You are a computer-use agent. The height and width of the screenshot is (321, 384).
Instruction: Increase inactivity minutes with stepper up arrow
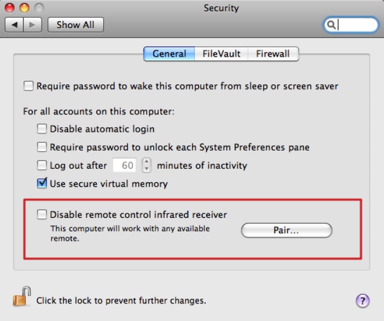tap(147, 162)
